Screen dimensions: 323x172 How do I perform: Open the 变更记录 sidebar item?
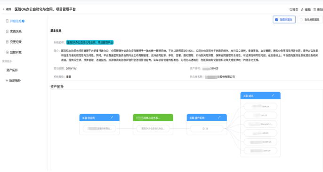coord(14,42)
